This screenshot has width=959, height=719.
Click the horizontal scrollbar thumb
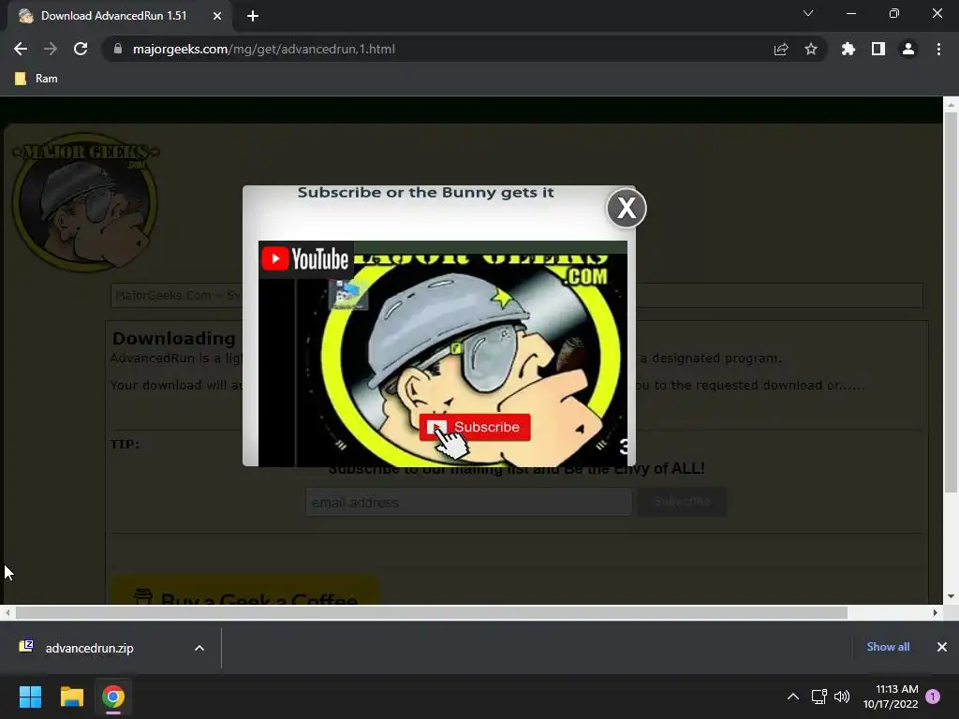[431, 612]
